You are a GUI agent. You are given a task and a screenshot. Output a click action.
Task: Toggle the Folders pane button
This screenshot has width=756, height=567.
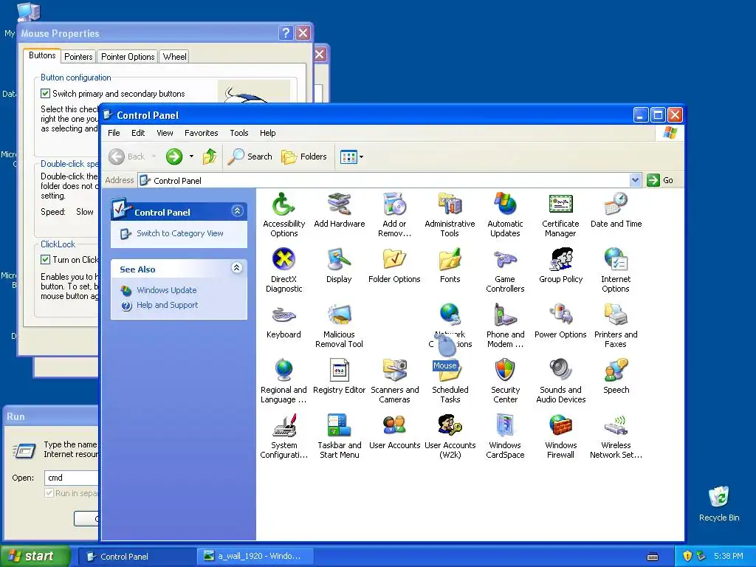pos(303,157)
